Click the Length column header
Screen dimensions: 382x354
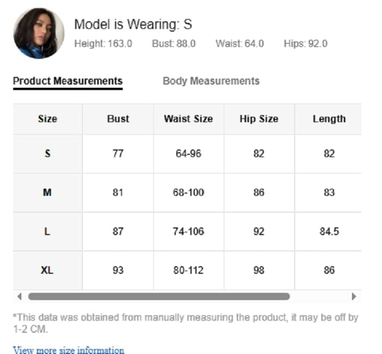[329, 119]
